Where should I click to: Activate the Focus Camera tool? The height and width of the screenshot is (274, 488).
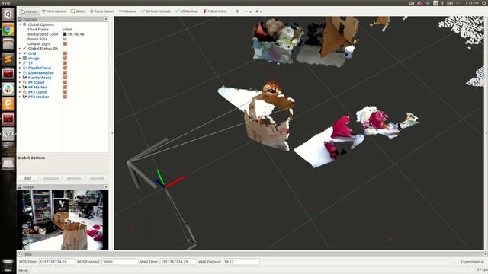click(x=102, y=11)
